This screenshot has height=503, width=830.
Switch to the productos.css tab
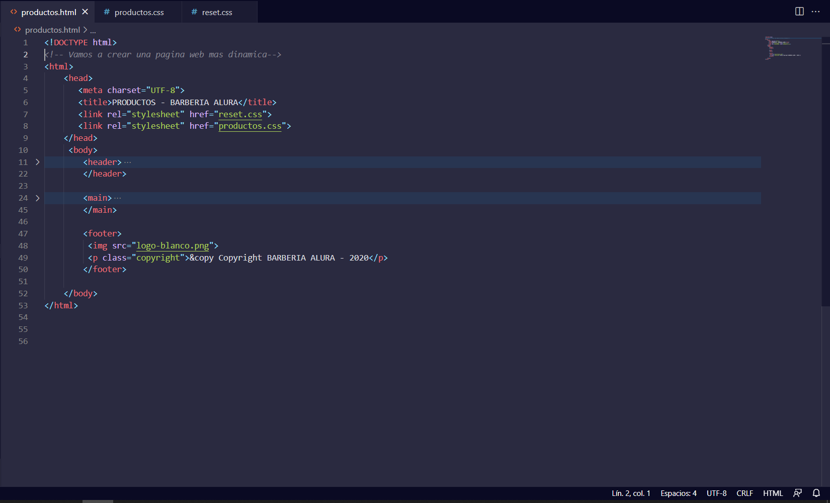[138, 12]
